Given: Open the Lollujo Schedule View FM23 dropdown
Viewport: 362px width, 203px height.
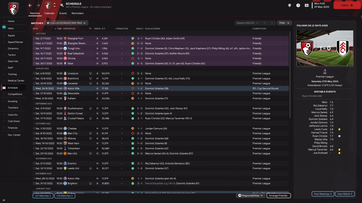Looking at the screenshot, I should click(67, 23).
